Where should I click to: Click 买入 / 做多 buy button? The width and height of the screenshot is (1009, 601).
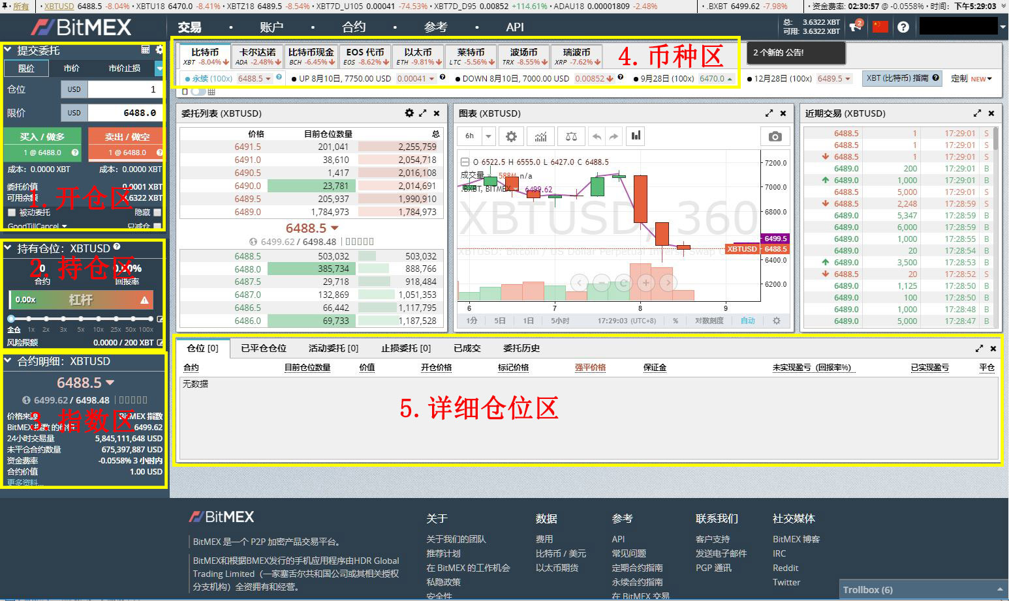click(x=42, y=143)
